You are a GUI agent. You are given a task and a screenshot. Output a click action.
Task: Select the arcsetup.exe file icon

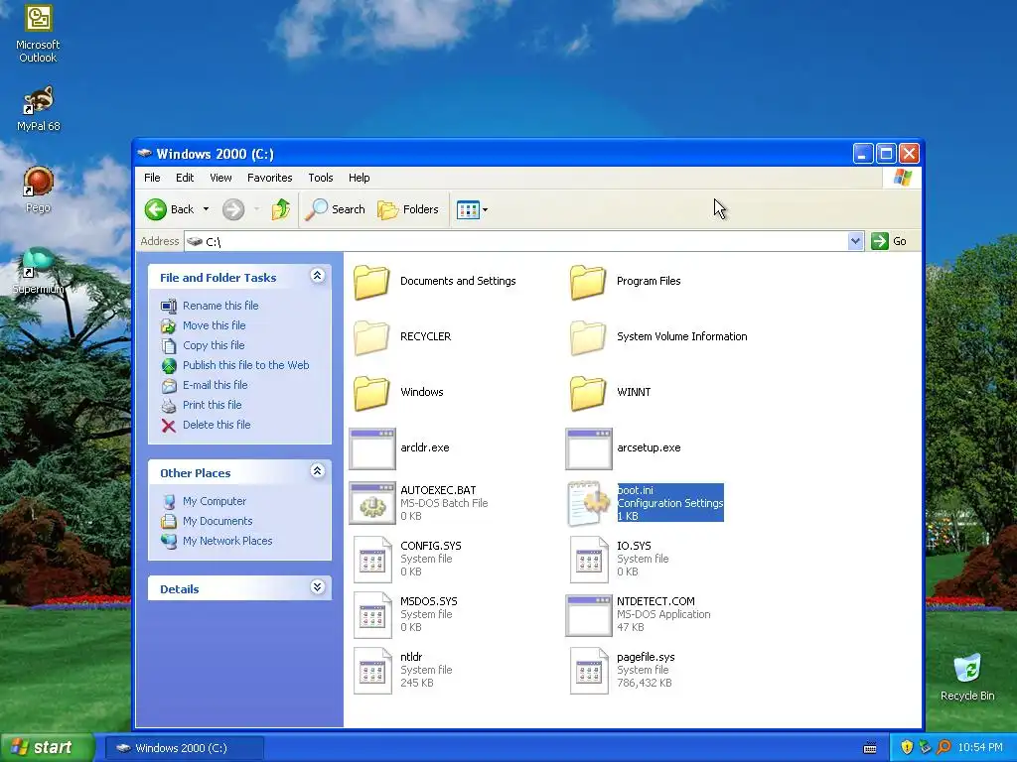(589, 448)
